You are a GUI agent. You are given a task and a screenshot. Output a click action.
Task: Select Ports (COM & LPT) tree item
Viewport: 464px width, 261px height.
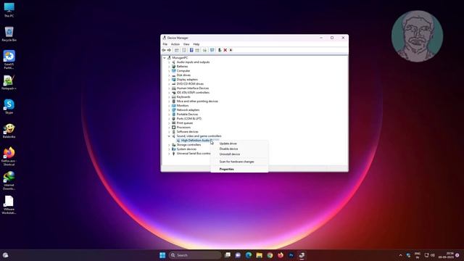[188, 119]
